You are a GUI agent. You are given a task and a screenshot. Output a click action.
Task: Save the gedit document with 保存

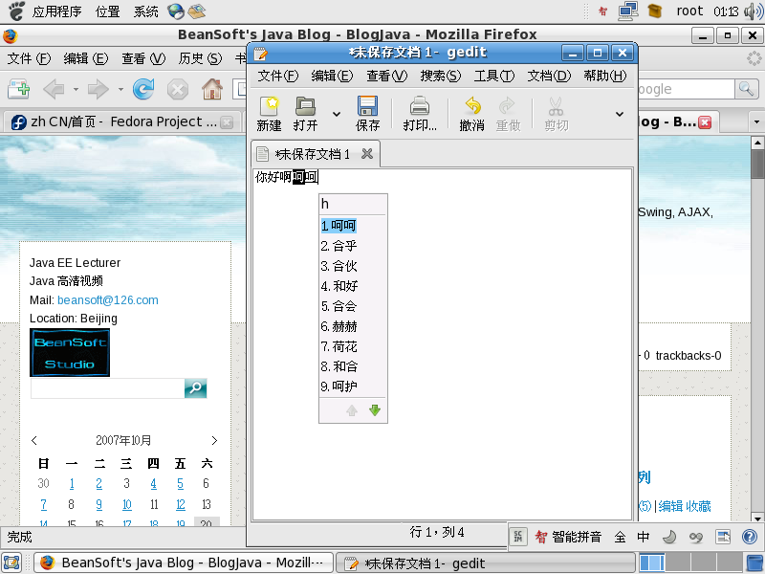367,114
